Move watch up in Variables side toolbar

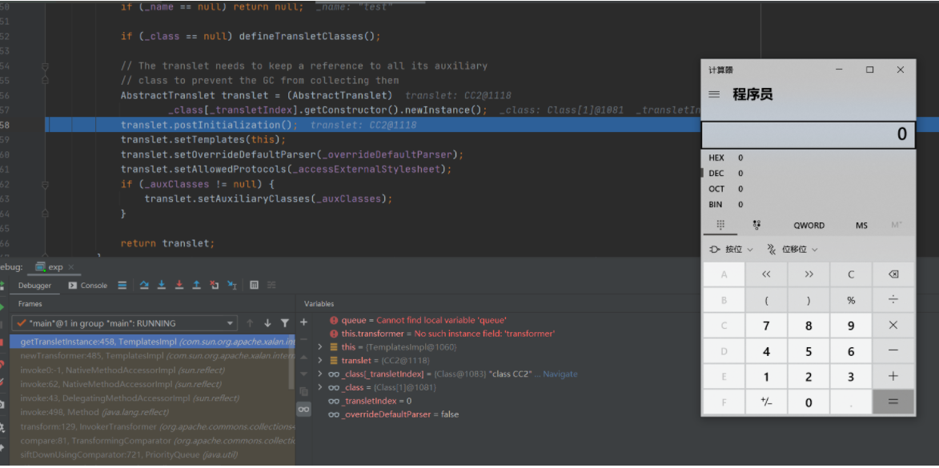(x=303, y=357)
